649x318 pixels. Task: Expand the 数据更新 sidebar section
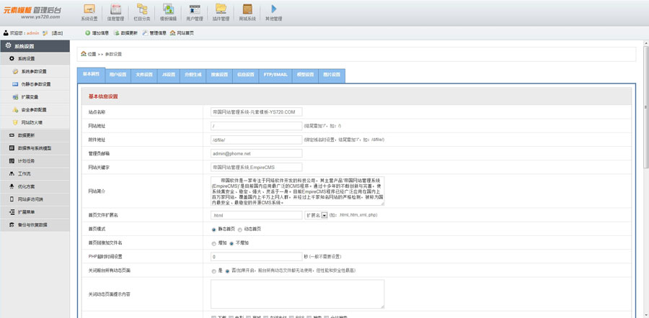pos(35,135)
